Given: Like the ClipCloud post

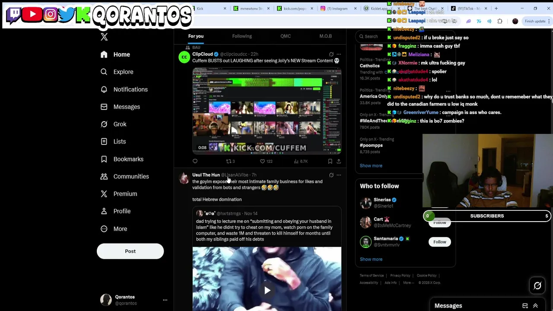Looking at the screenshot, I should pyautogui.click(x=266, y=161).
